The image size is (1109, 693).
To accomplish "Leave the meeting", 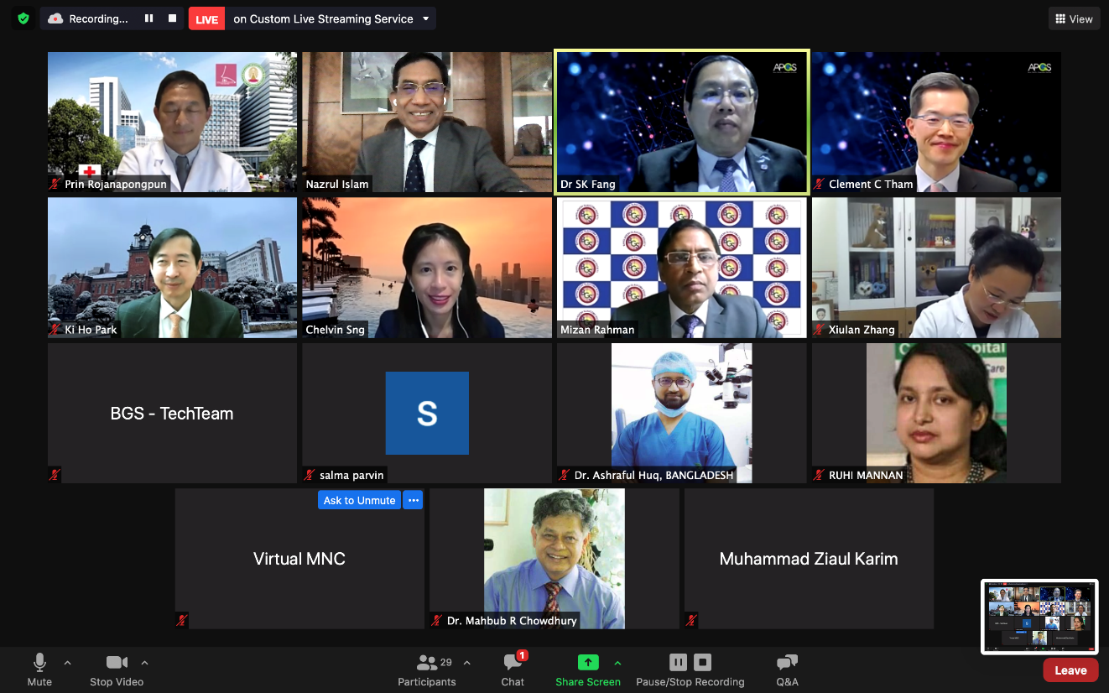I will point(1070,670).
